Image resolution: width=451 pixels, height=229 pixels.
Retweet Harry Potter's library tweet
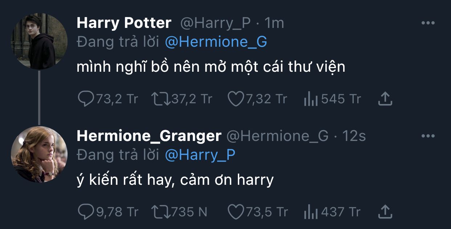pos(160,99)
